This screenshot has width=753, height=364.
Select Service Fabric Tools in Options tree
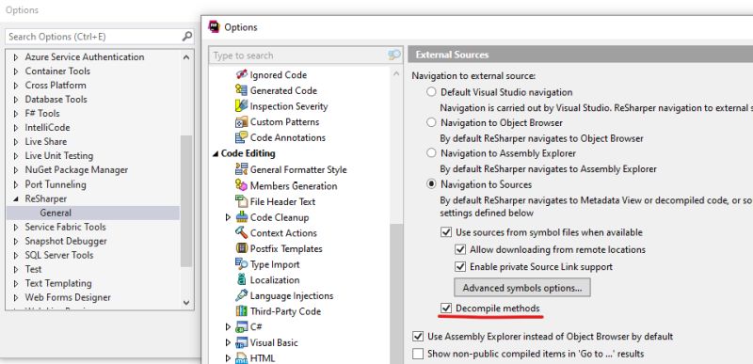tap(65, 227)
